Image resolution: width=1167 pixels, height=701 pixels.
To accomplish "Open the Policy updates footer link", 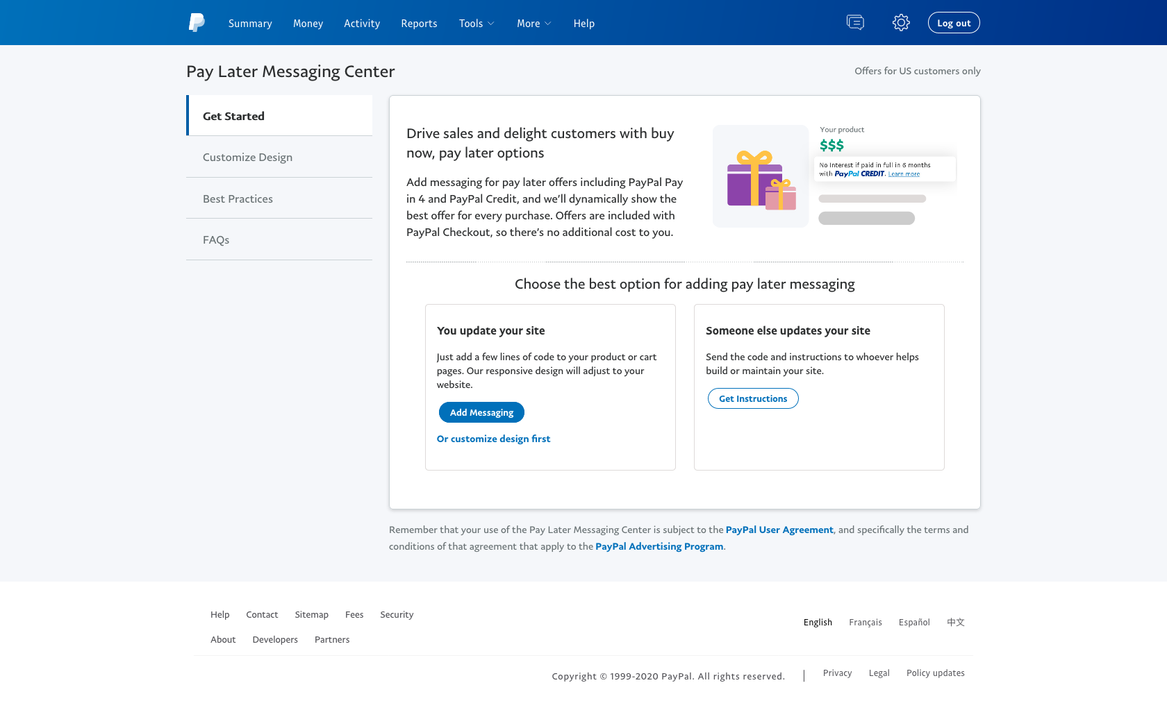I will pyautogui.click(x=936, y=673).
